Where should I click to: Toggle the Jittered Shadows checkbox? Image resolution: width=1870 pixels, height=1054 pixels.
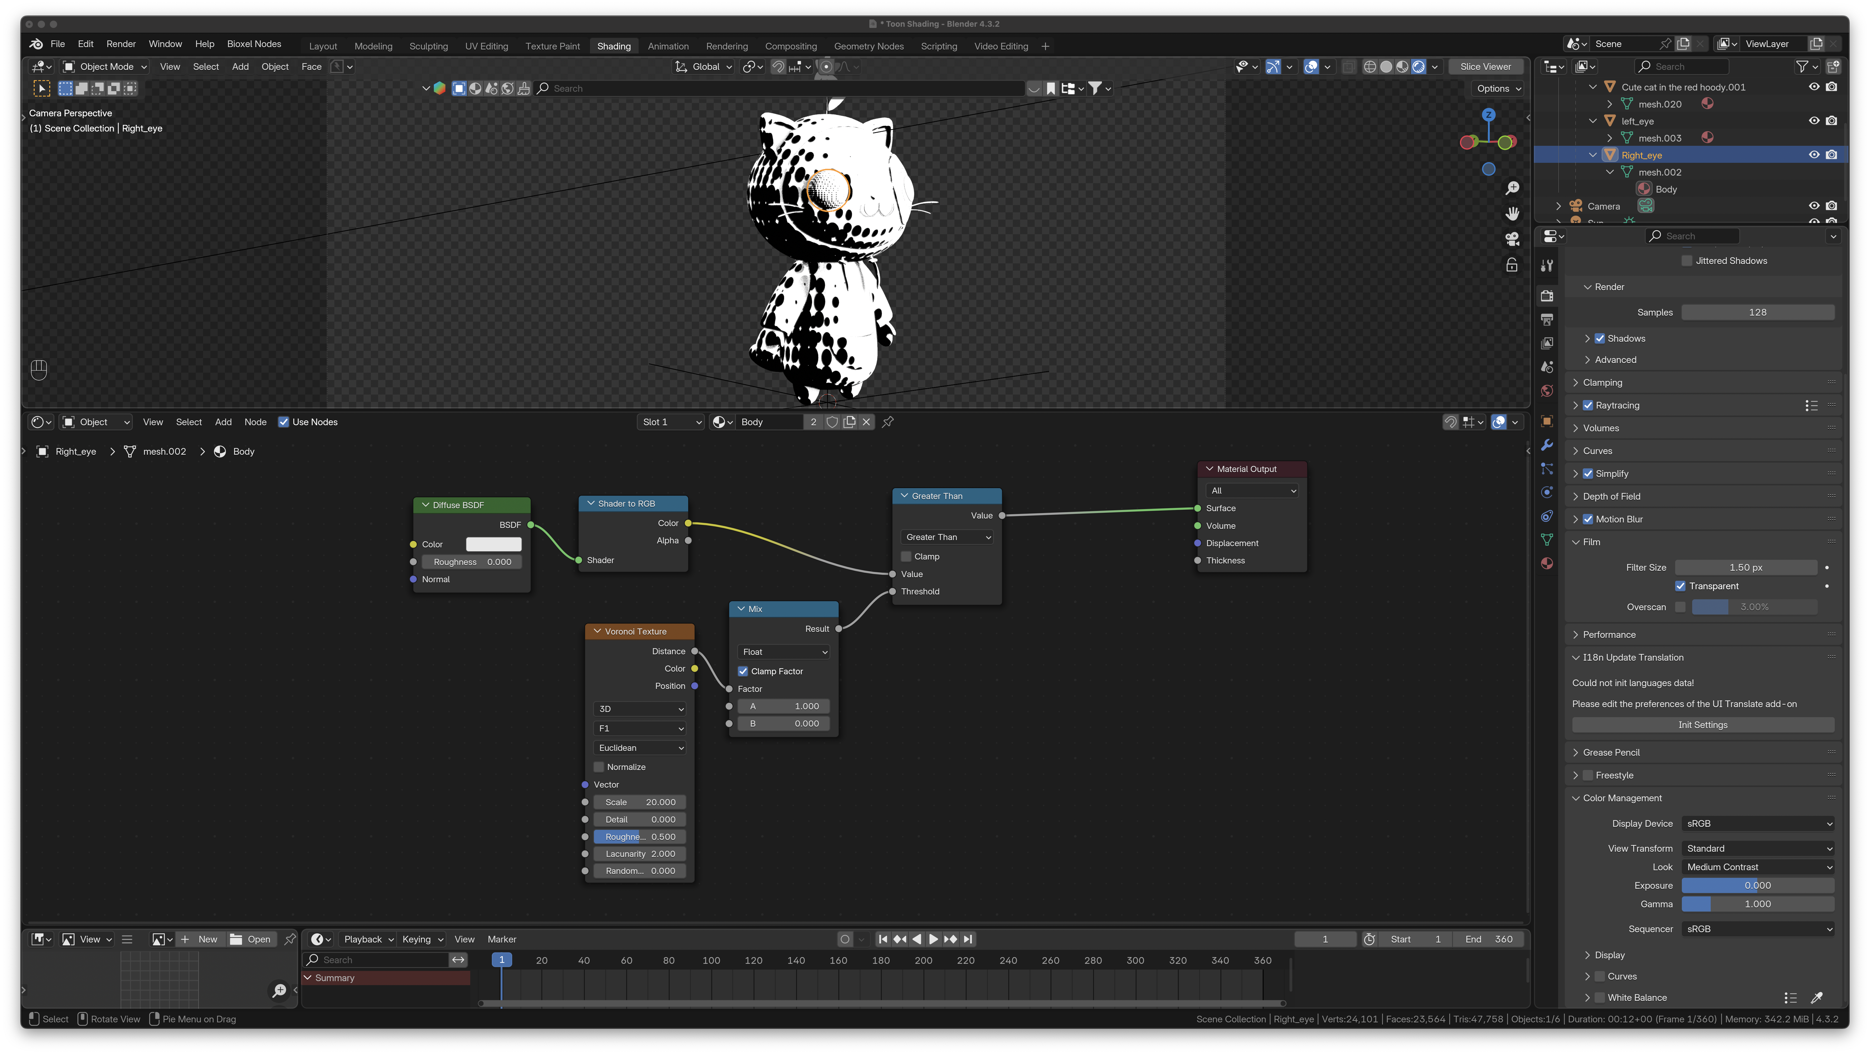(x=1687, y=261)
